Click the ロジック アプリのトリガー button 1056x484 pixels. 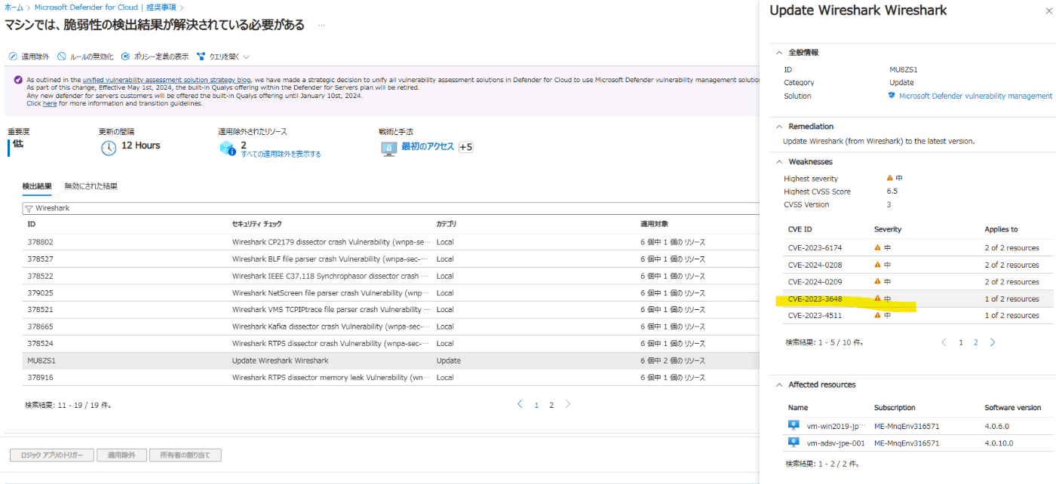(52, 455)
